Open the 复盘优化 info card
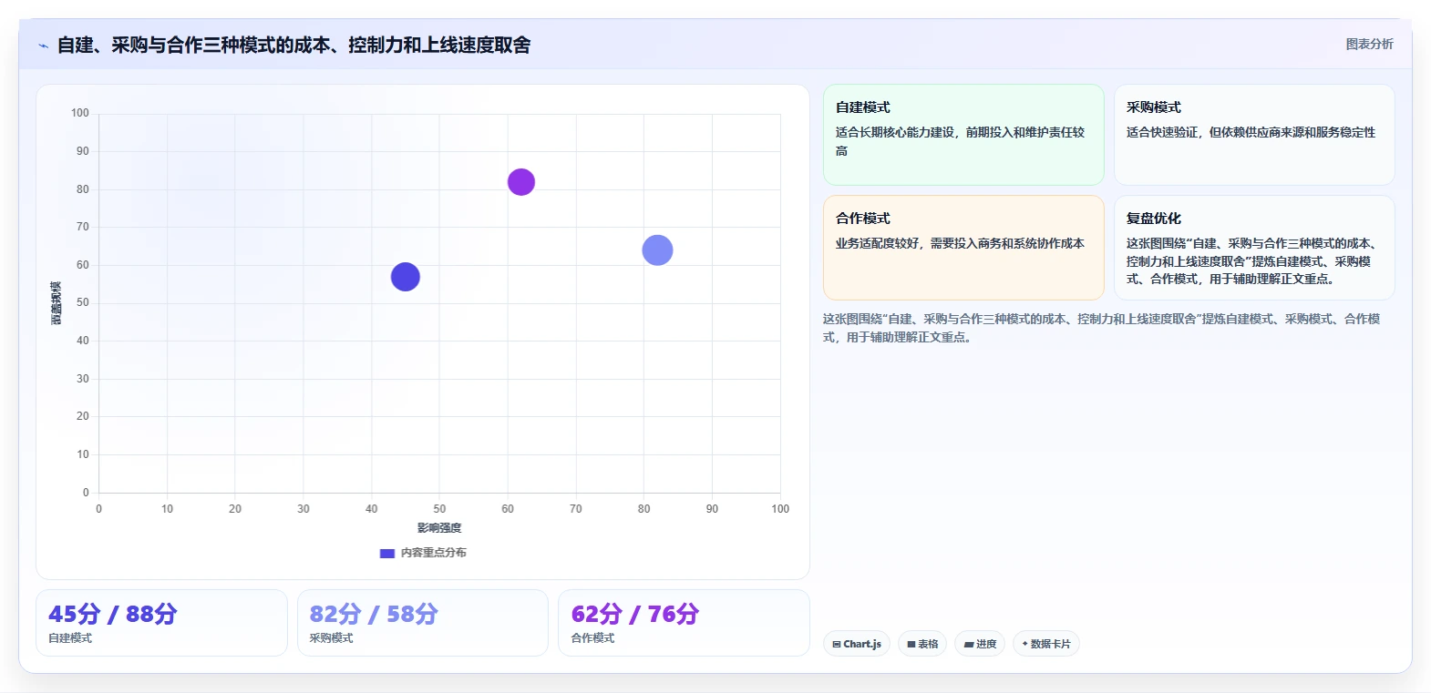The width and height of the screenshot is (1431, 693). tap(1254, 248)
